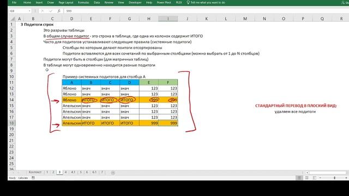Click the Tell me what you want to do box
This screenshot has height=196, width=349.
point(206,2)
